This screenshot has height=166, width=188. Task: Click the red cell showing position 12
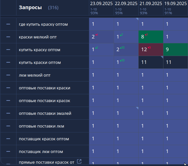click(x=151, y=50)
